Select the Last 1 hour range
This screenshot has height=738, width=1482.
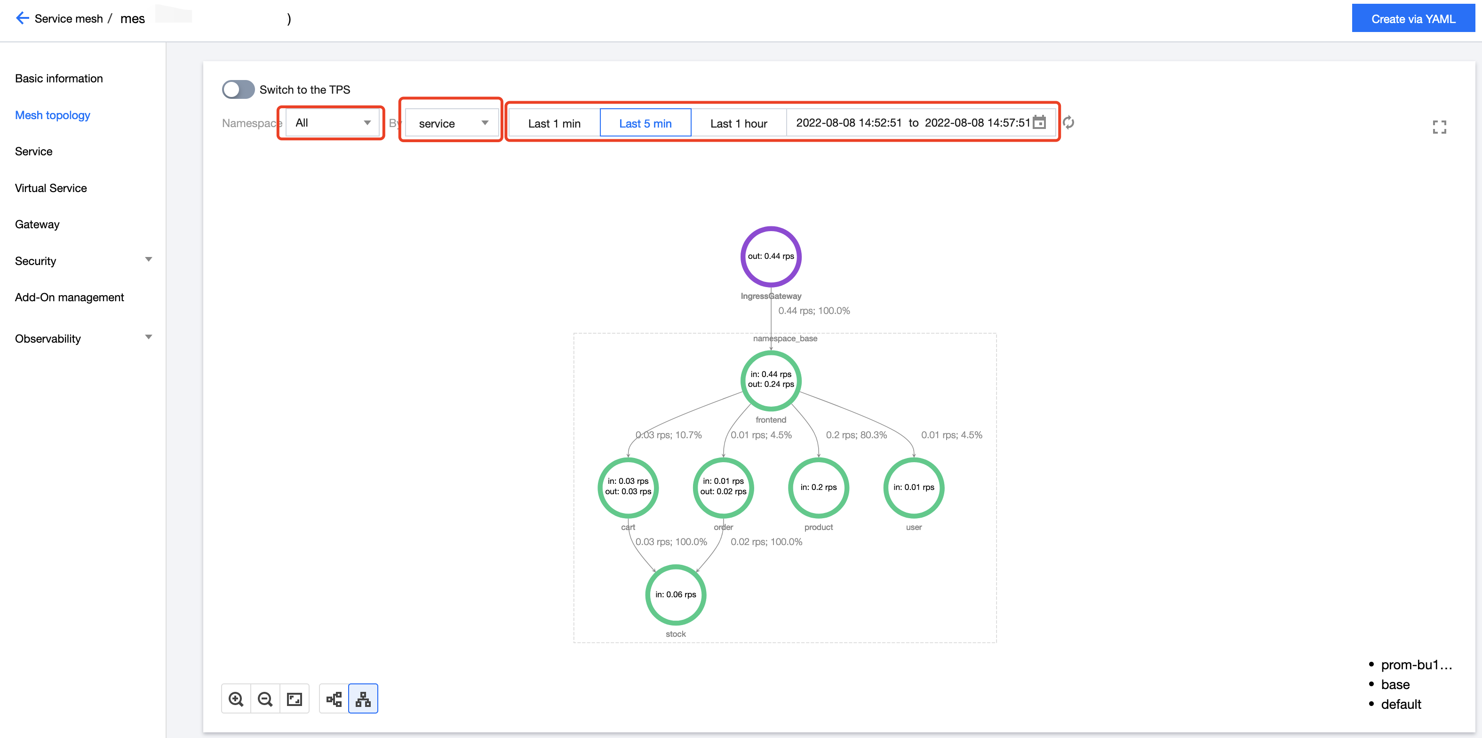click(738, 123)
